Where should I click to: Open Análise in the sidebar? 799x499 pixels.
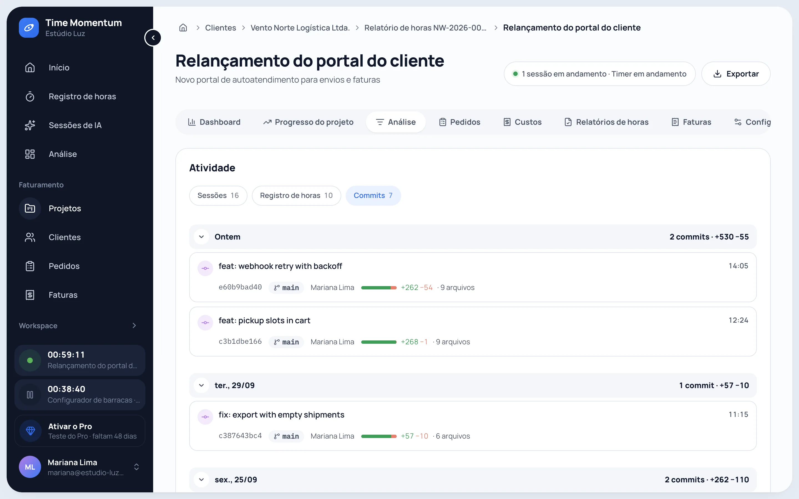[x=80, y=154]
